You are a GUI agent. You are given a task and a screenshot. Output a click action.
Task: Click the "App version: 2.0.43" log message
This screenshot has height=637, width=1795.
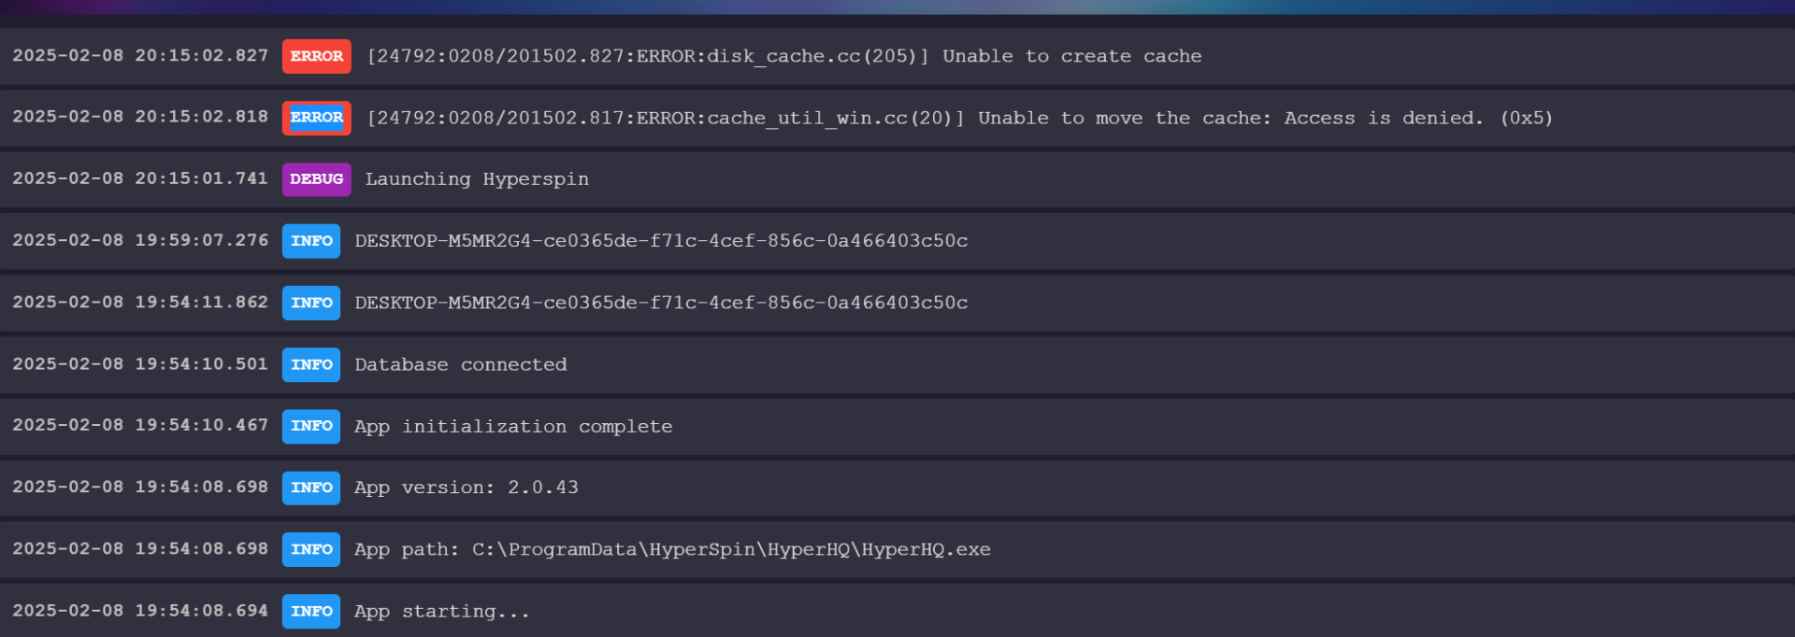pyautogui.click(x=467, y=488)
